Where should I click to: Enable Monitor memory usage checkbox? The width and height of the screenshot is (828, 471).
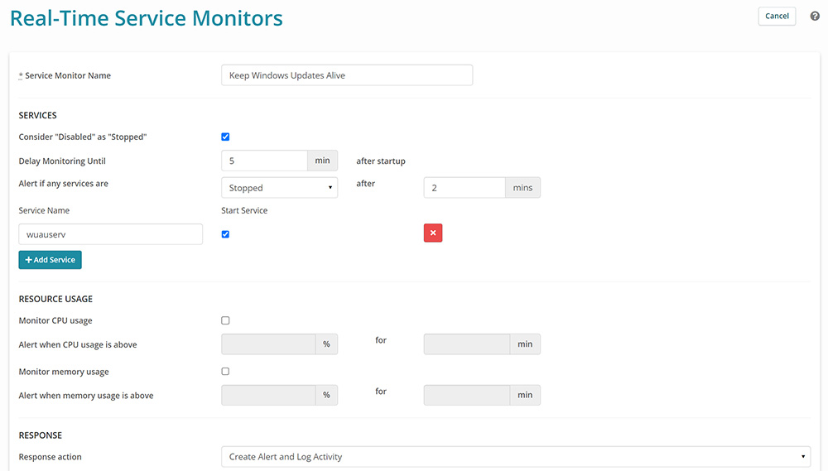pos(225,372)
